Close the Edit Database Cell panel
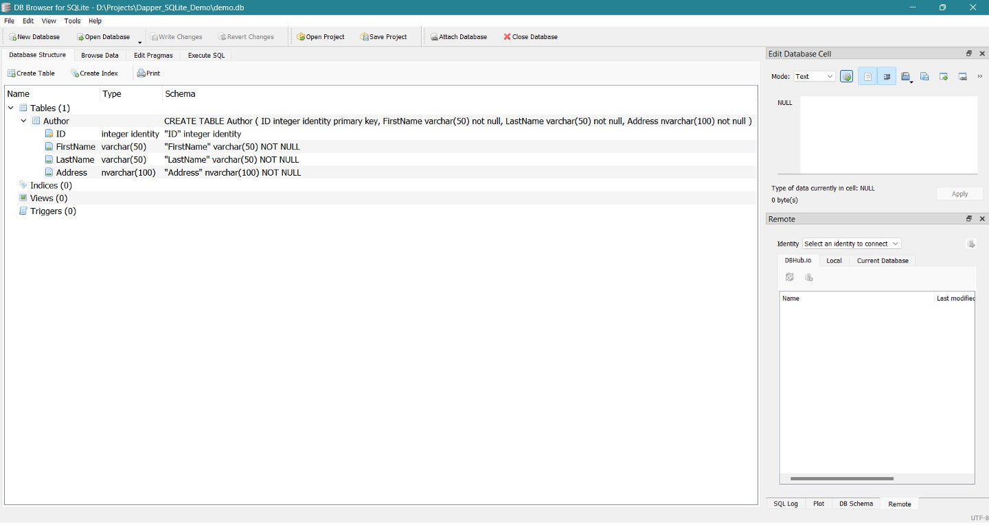989x525 pixels. click(982, 54)
